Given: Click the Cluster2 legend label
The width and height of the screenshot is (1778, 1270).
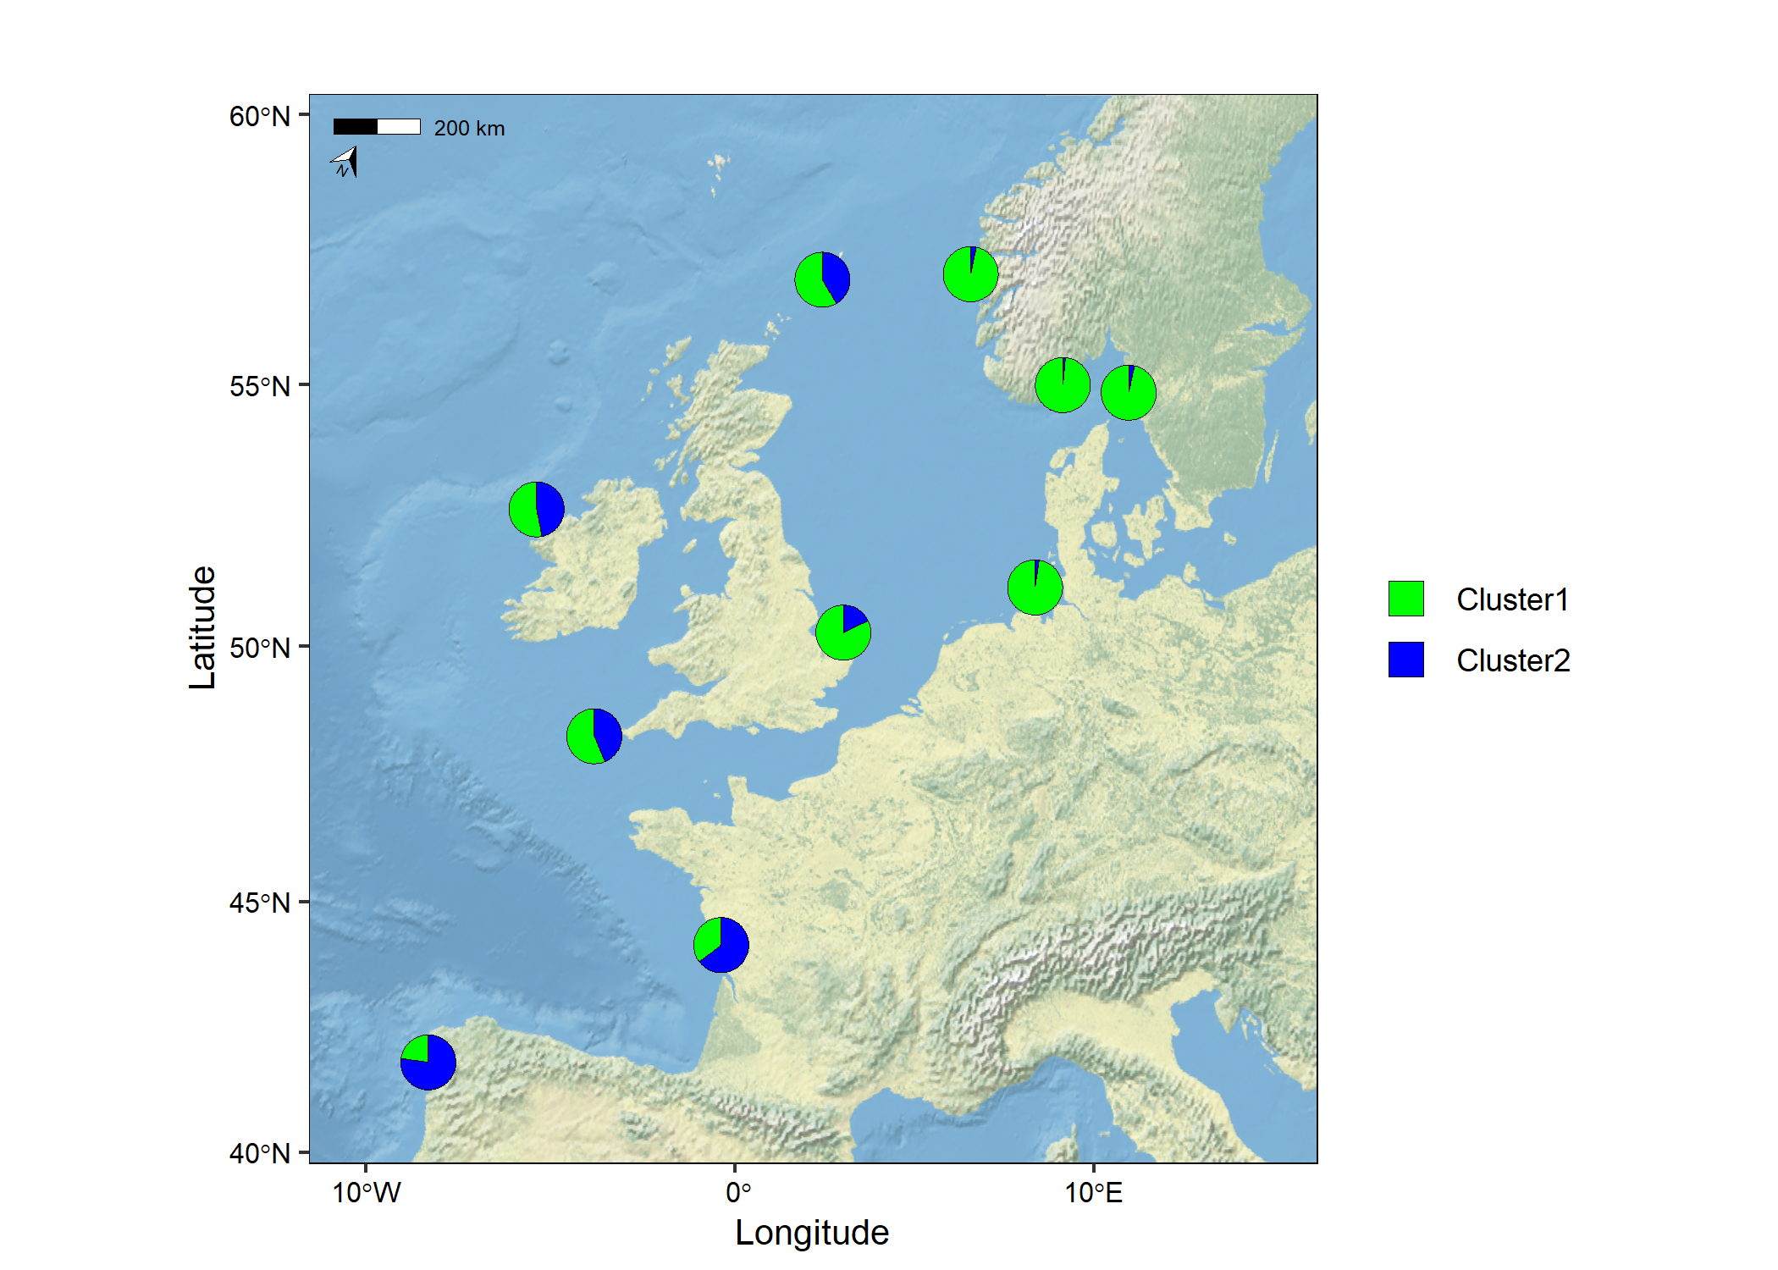Looking at the screenshot, I should click(1513, 660).
